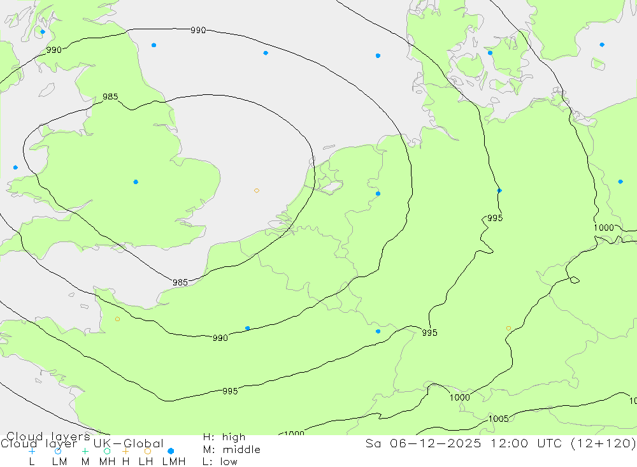The image size is (637, 467).
Task: Click the blue open-circle LM legend symbol
Action: [x=58, y=451]
